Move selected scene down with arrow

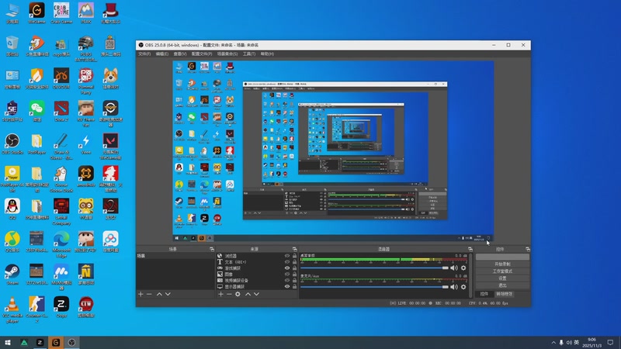coord(168,295)
